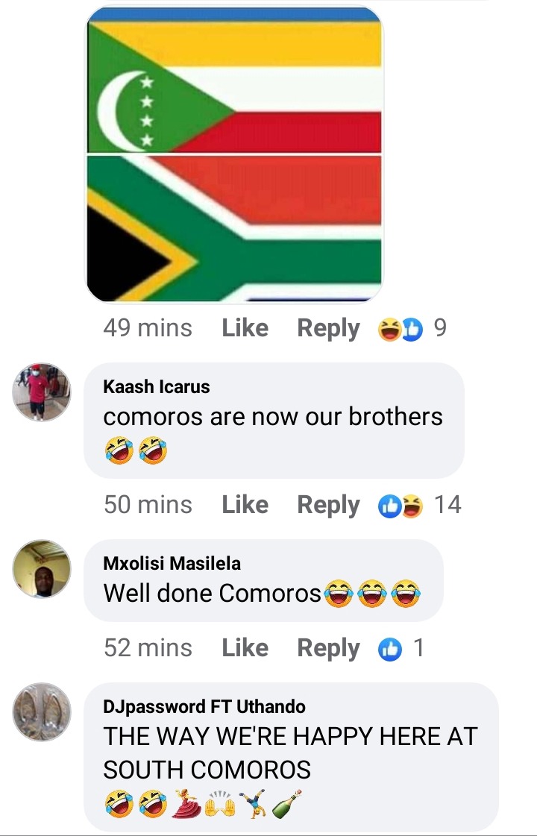The width and height of the screenshot is (537, 836).
Task: Reply to the flag image comment
Action: pos(328,328)
